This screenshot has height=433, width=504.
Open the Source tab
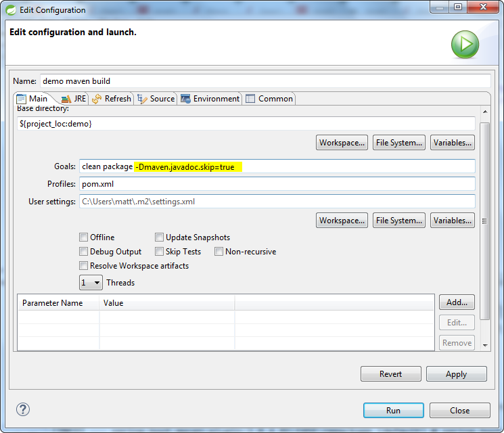coord(156,99)
